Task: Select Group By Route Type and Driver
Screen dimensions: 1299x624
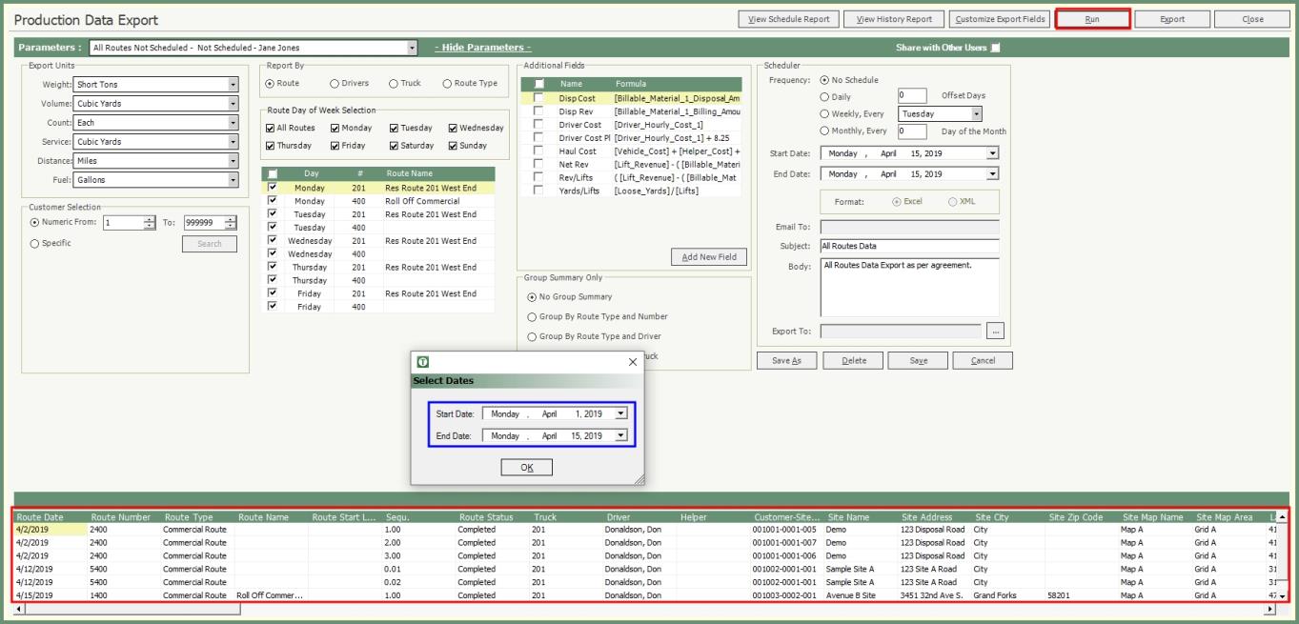Action: tap(532, 336)
